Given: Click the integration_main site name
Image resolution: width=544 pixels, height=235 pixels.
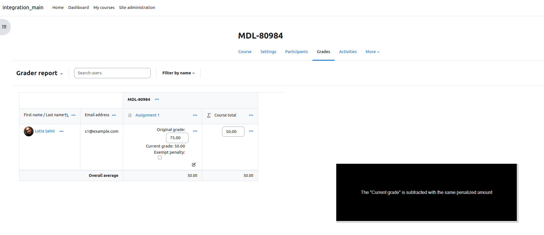Looking at the screenshot, I should tap(23, 8).
